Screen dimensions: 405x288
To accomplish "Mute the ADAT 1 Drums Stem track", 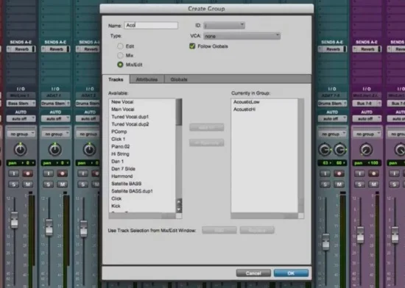I will pyautogui.click(x=63, y=184).
